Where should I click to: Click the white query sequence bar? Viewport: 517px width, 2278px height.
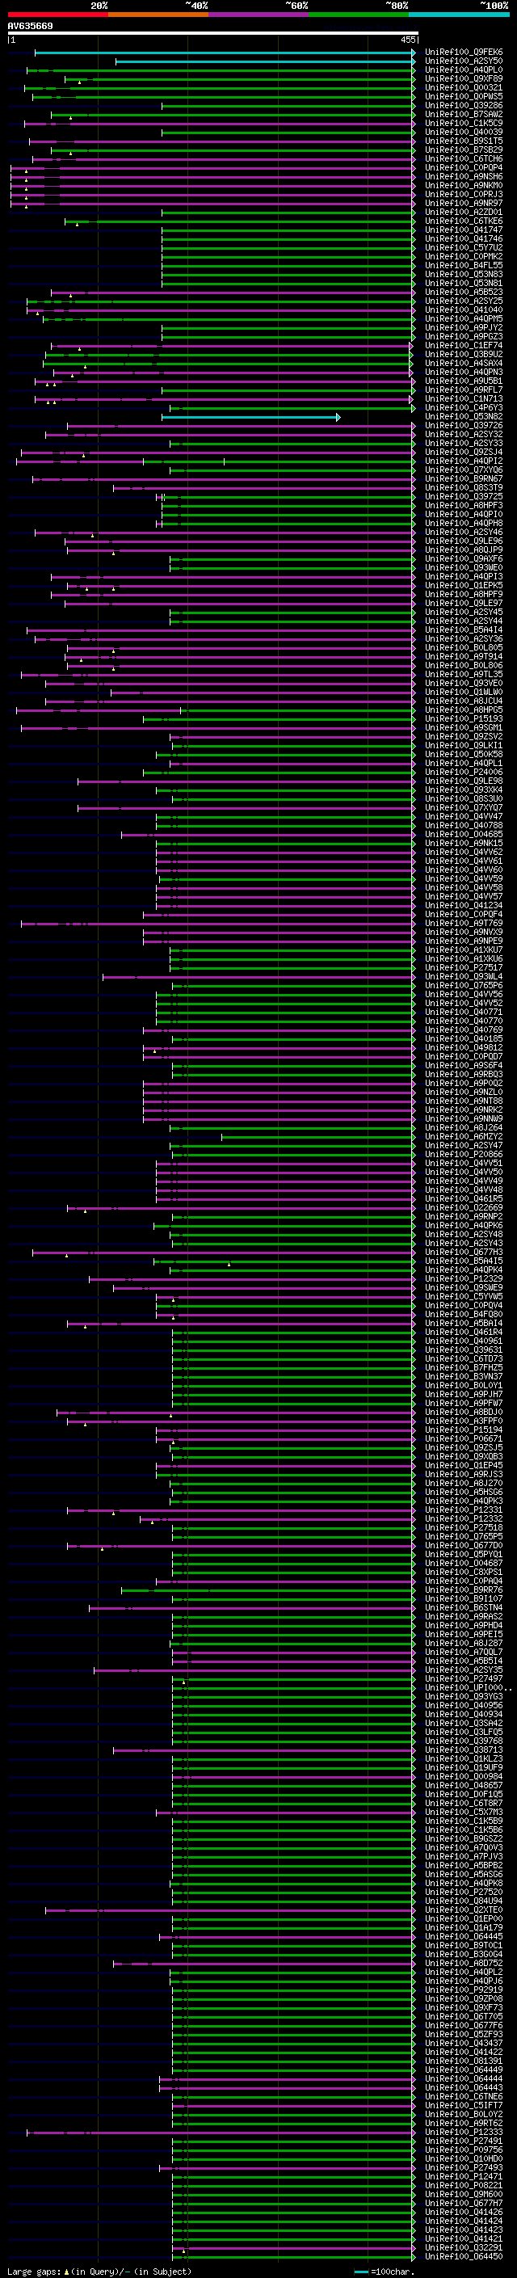click(x=213, y=32)
